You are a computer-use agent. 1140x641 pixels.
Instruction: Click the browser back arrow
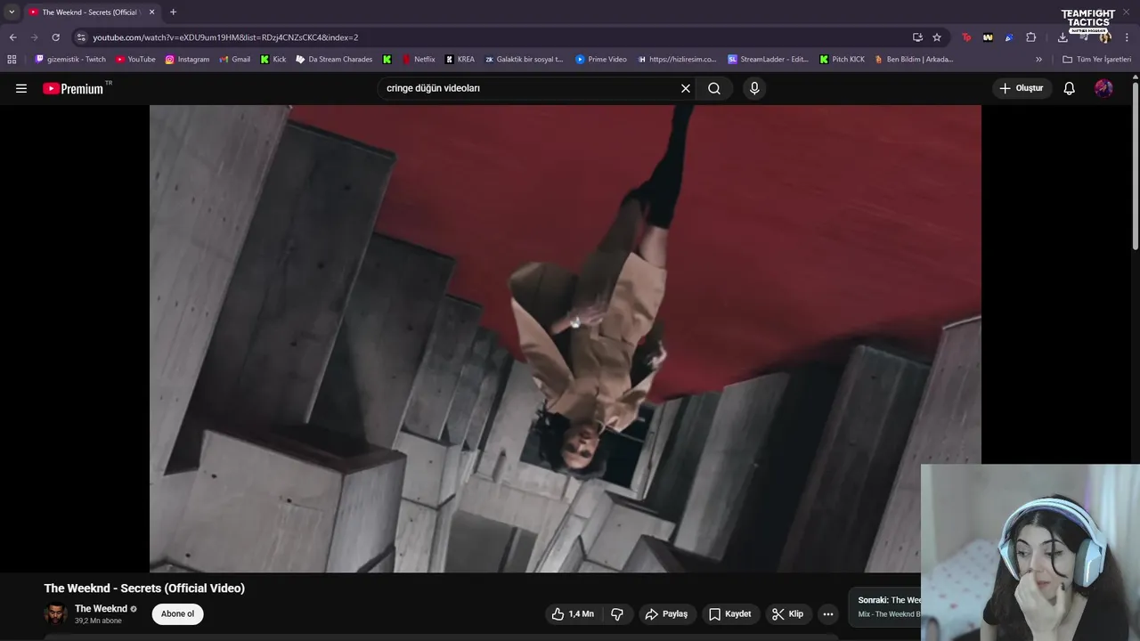12,37
